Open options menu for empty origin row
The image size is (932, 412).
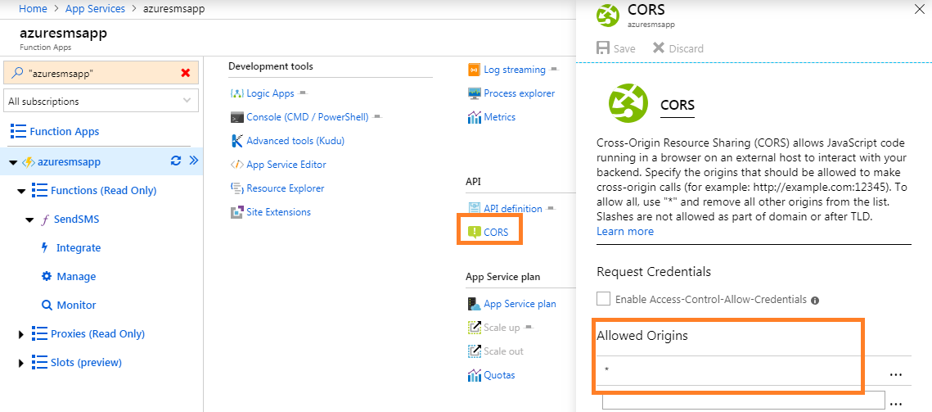pyautogui.click(x=896, y=405)
